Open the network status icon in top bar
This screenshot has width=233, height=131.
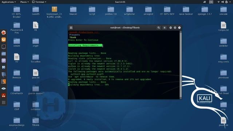pyautogui.click(x=218, y=2)
